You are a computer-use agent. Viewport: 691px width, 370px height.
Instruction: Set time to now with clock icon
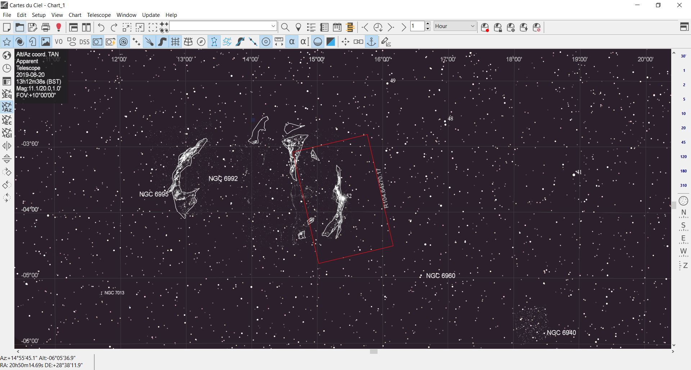(x=378, y=27)
